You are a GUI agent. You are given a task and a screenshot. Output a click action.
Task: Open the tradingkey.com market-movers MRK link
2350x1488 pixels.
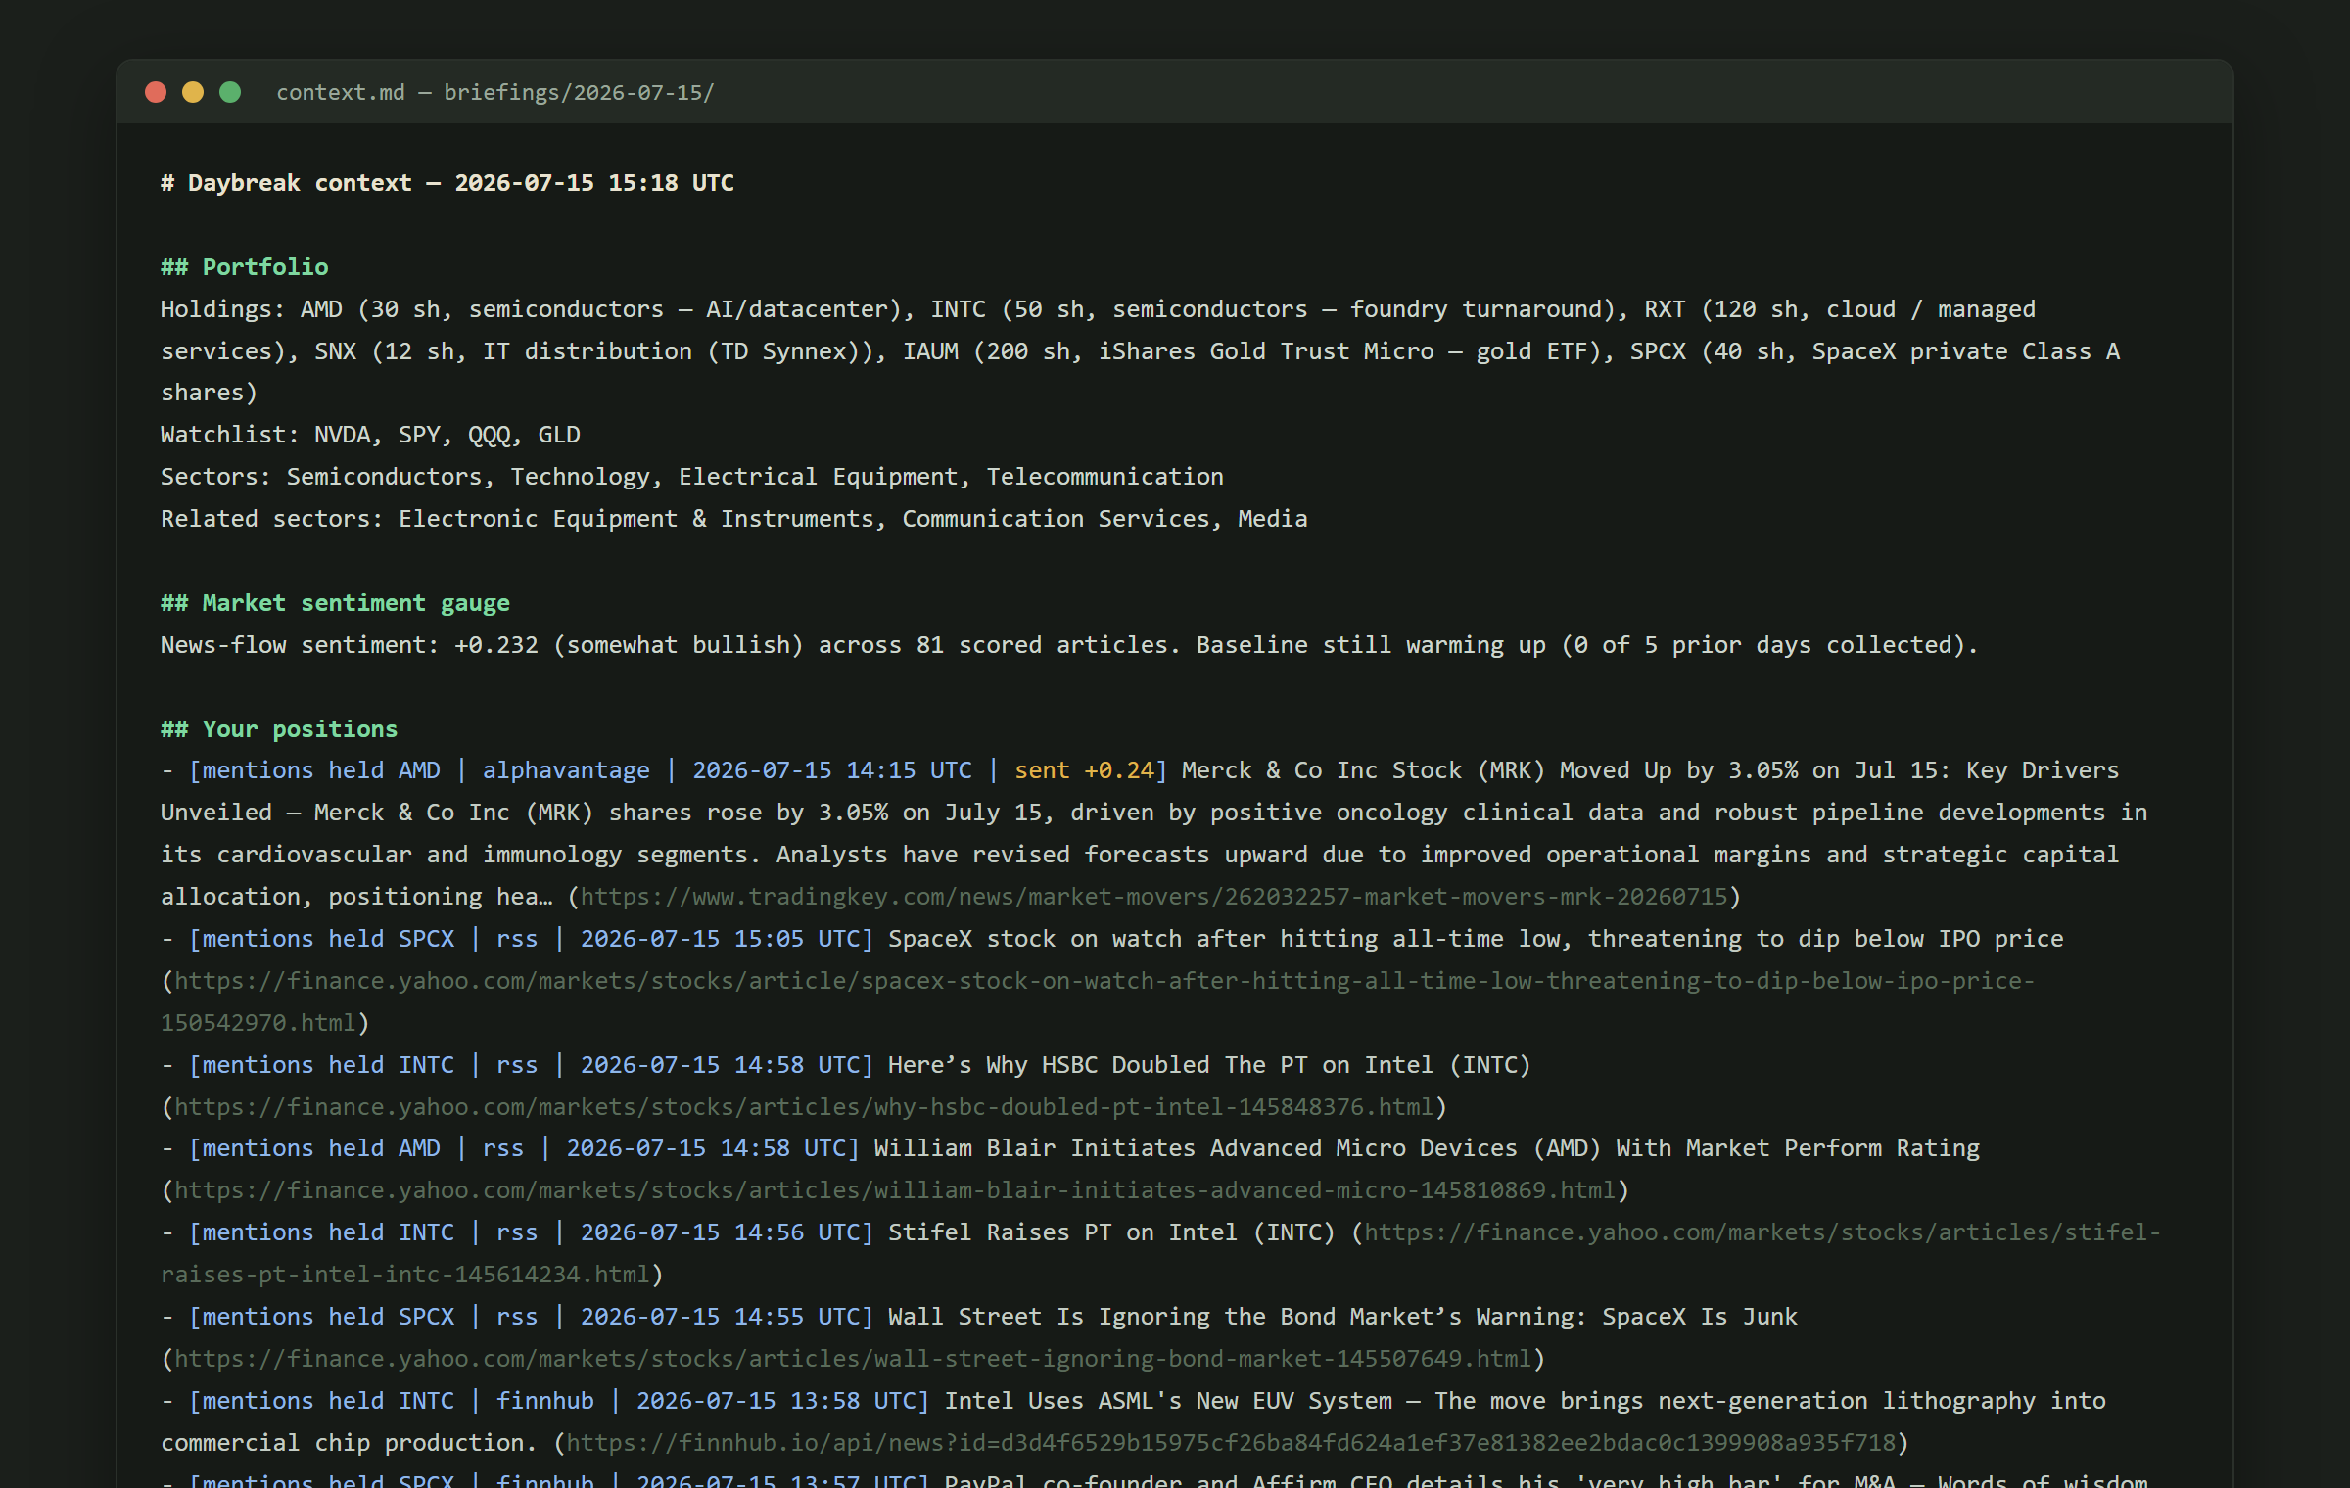click(x=1154, y=897)
